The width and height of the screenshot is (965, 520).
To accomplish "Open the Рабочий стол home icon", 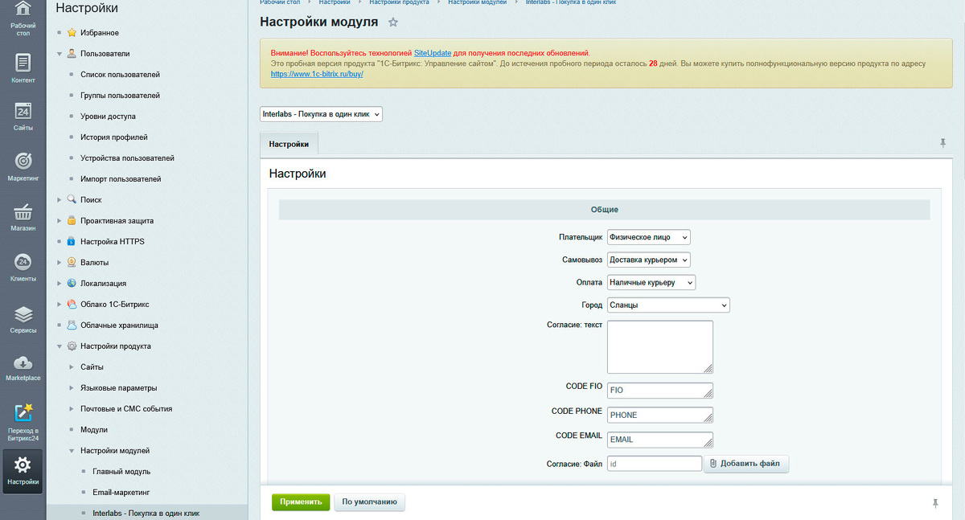I will pos(23,10).
